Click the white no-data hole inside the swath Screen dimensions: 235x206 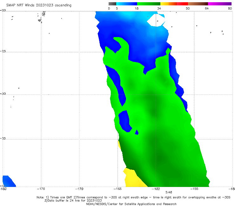point(156,20)
